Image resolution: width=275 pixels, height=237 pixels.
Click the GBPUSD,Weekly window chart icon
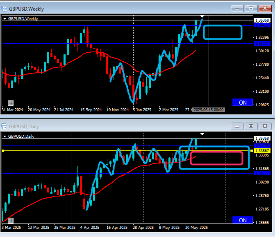tap(4, 9)
